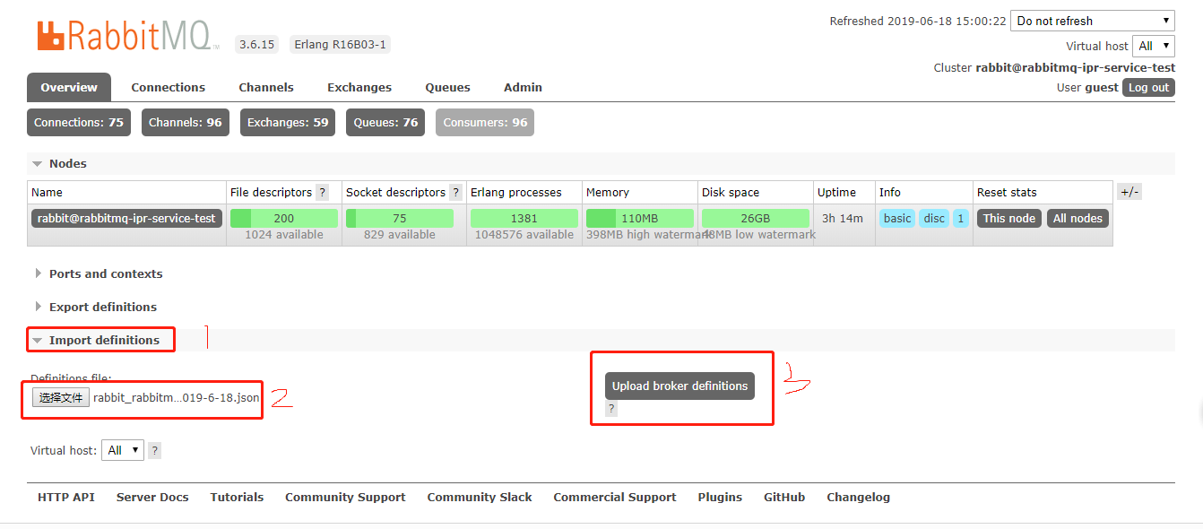This screenshot has width=1203, height=529.
Task: Click Channels: 96 summary badge
Action: [186, 123]
